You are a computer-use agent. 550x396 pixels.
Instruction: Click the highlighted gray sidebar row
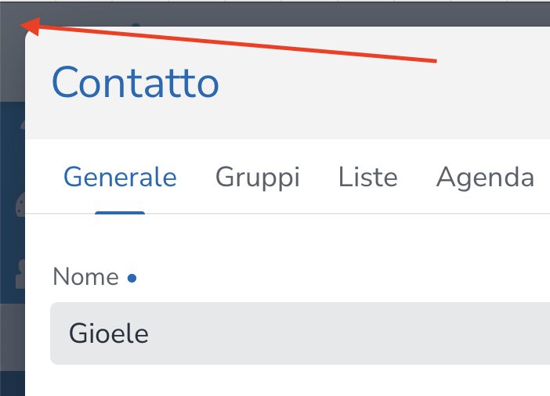pyautogui.click(x=12, y=344)
